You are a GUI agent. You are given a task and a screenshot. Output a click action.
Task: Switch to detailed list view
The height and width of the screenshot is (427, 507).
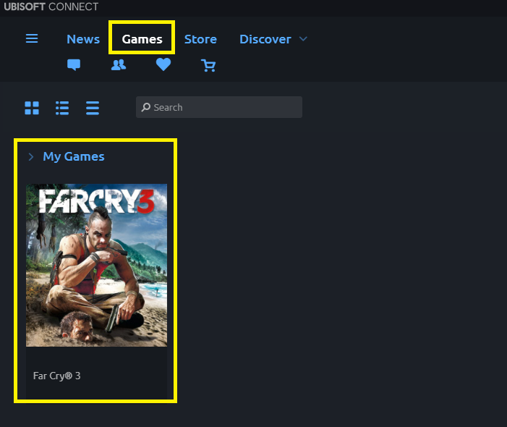click(x=62, y=108)
